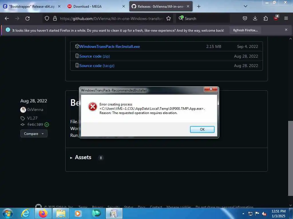The image size is (293, 219).
Task: Open Windows Media Player from the taskbar
Action: pyautogui.click(x=78, y=213)
